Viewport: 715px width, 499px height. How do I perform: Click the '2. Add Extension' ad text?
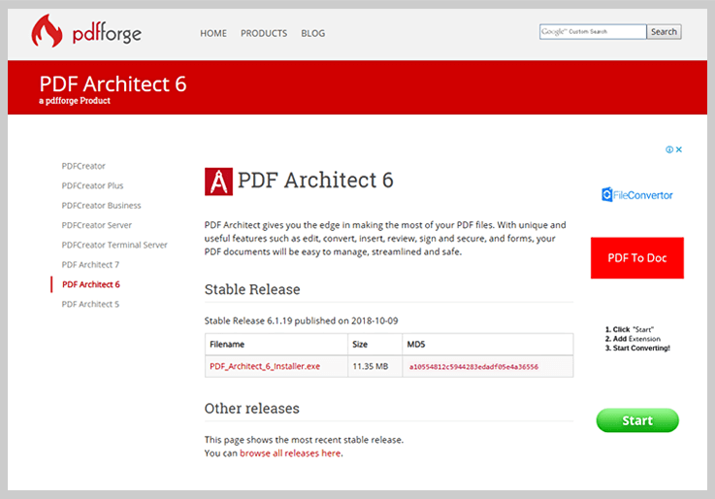click(633, 339)
